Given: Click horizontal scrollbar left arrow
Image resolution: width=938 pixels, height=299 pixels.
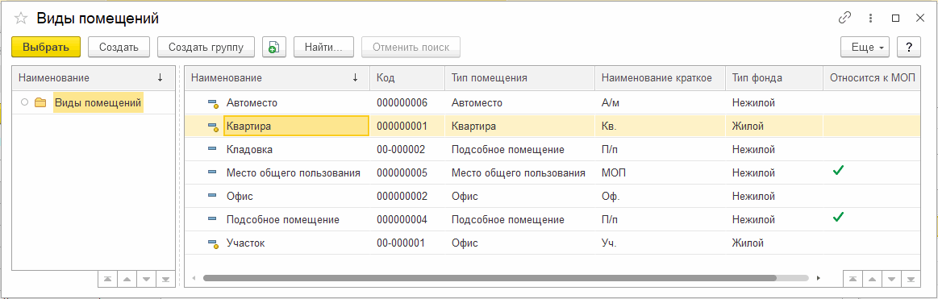Looking at the screenshot, I should pyautogui.click(x=194, y=278).
